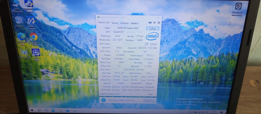Click the Digital Signature value WHQL
The image size is (261, 114).
point(149,73)
